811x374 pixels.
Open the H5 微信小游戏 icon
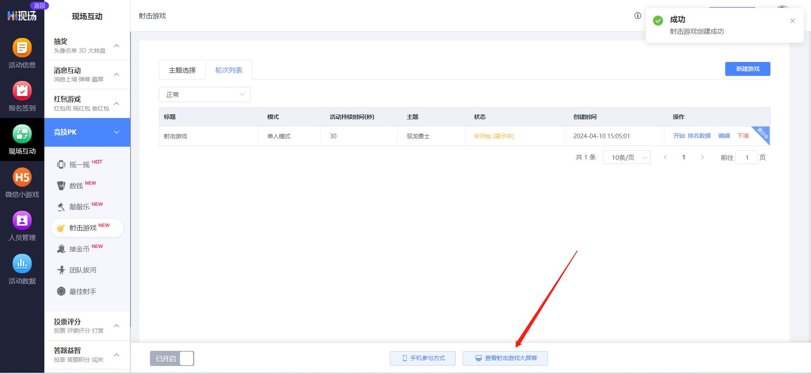point(22,178)
